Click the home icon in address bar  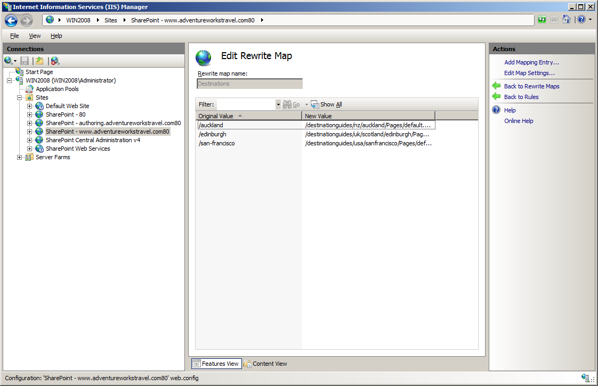click(567, 20)
